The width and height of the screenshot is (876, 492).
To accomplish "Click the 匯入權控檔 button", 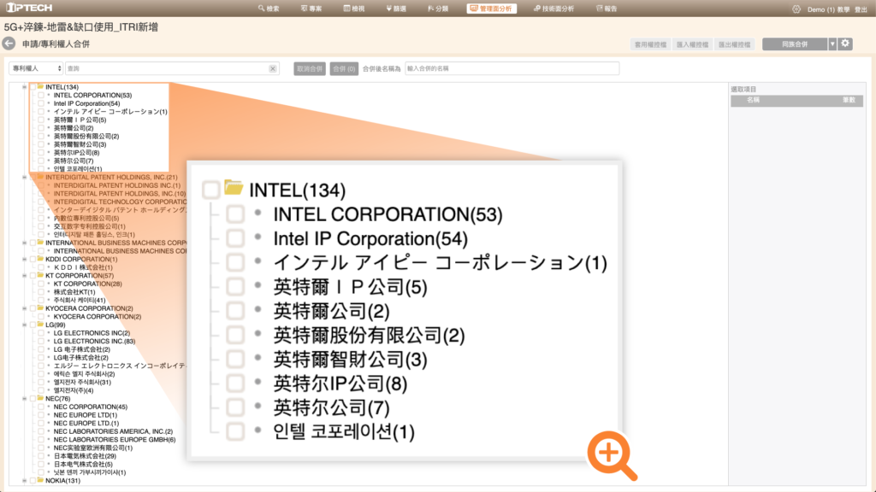I will (692, 44).
